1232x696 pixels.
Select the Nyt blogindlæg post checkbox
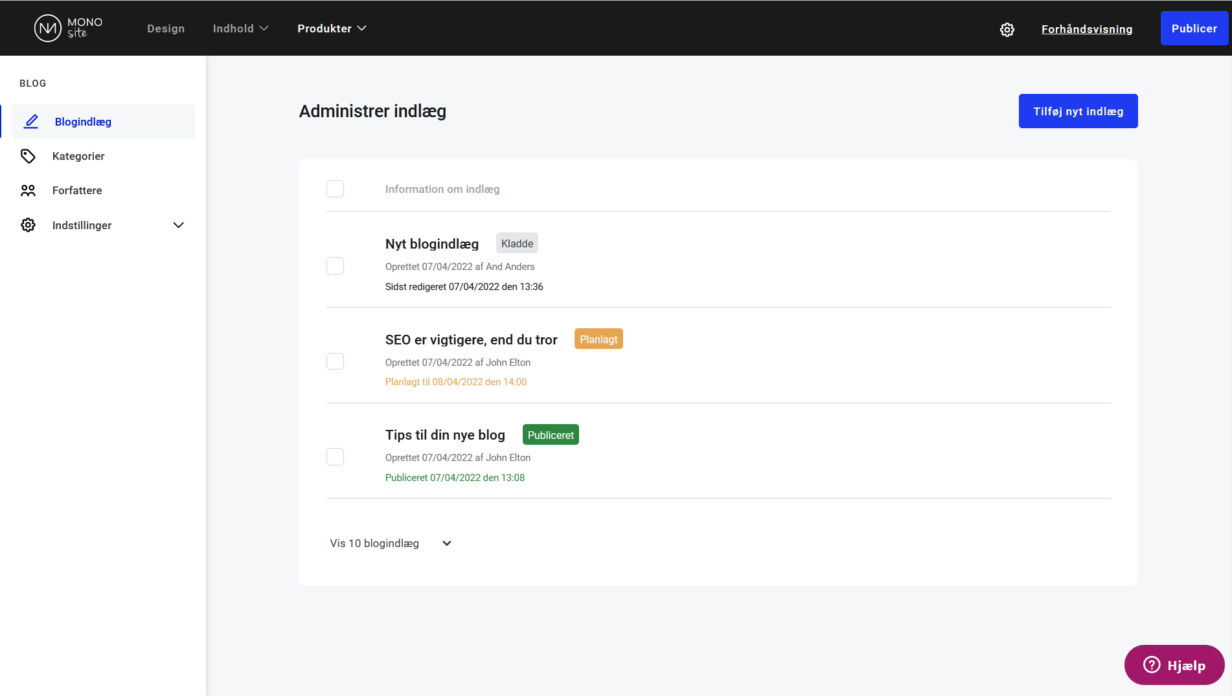[335, 266]
